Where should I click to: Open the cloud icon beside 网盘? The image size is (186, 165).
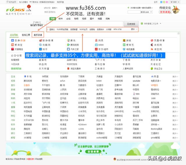(x=152, y=77)
